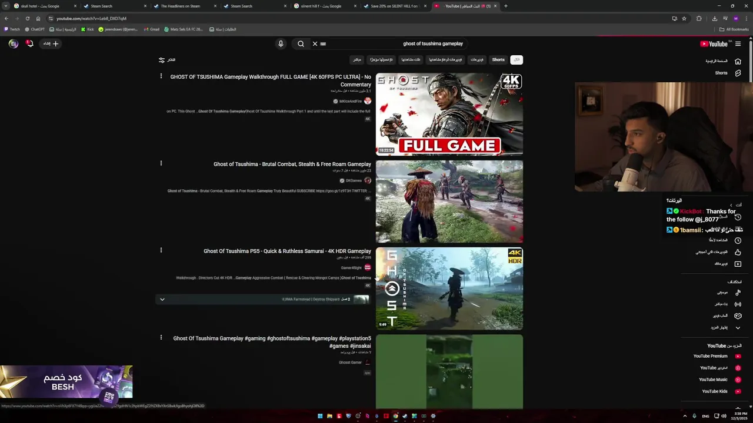The image size is (753, 423).
Task: Open Liked videos thumbs-up icon
Action: [738, 252]
